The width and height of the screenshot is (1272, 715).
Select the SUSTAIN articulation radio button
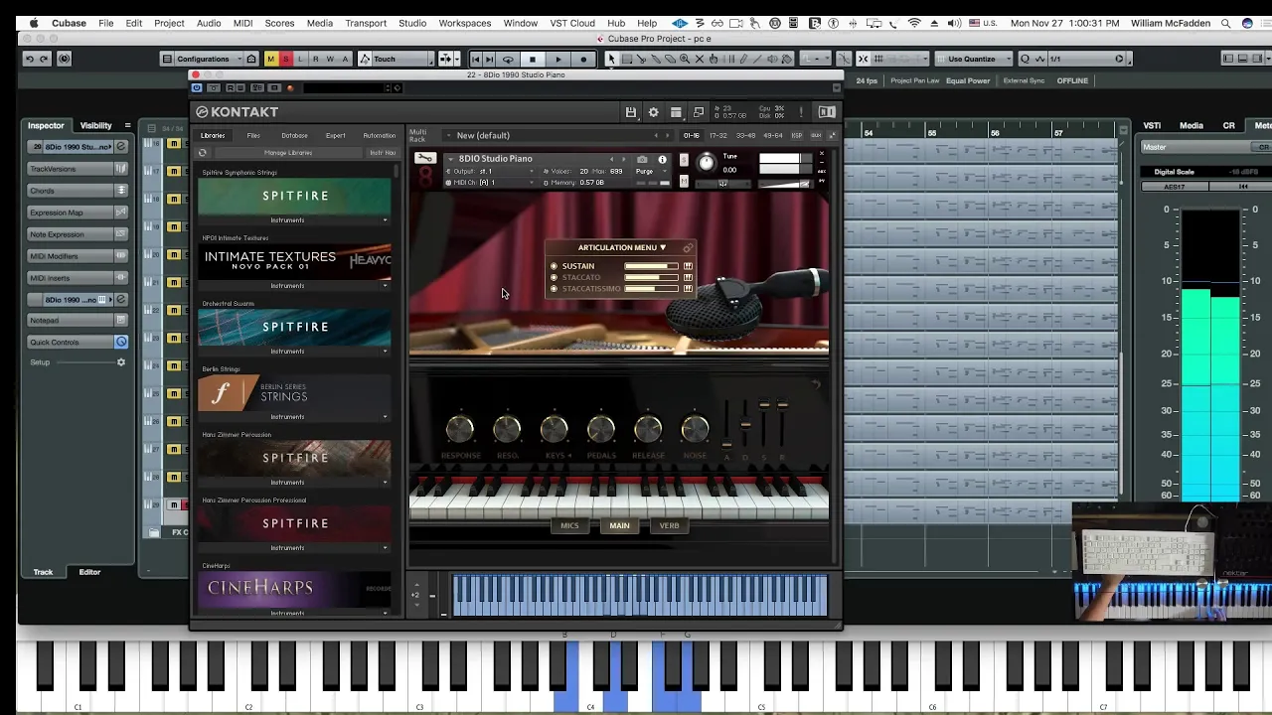[554, 266]
